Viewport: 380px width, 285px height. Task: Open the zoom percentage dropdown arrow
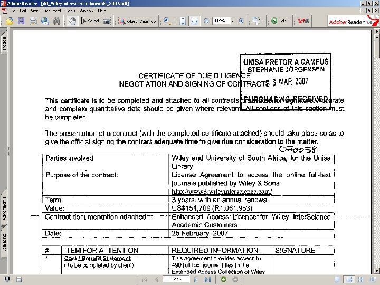click(x=232, y=21)
